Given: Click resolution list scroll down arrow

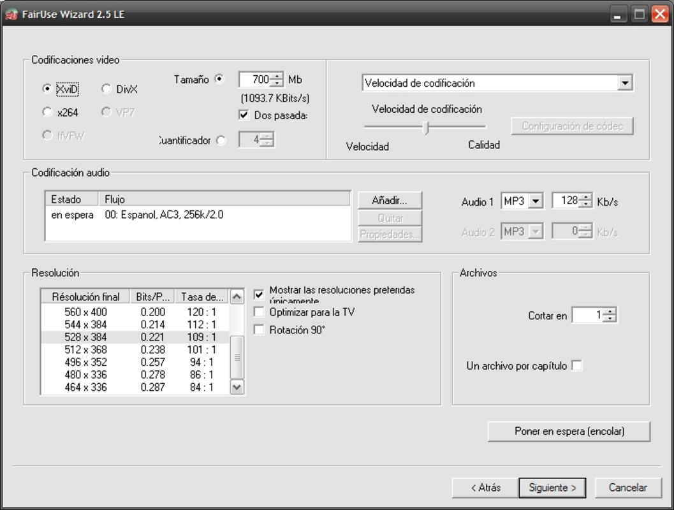Looking at the screenshot, I should point(237,387).
